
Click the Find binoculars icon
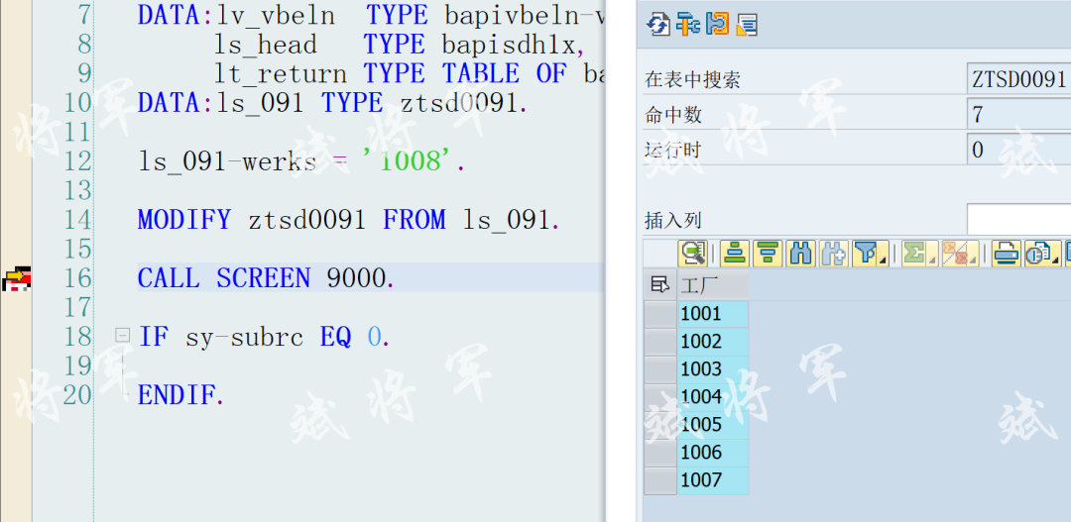pos(800,254)
